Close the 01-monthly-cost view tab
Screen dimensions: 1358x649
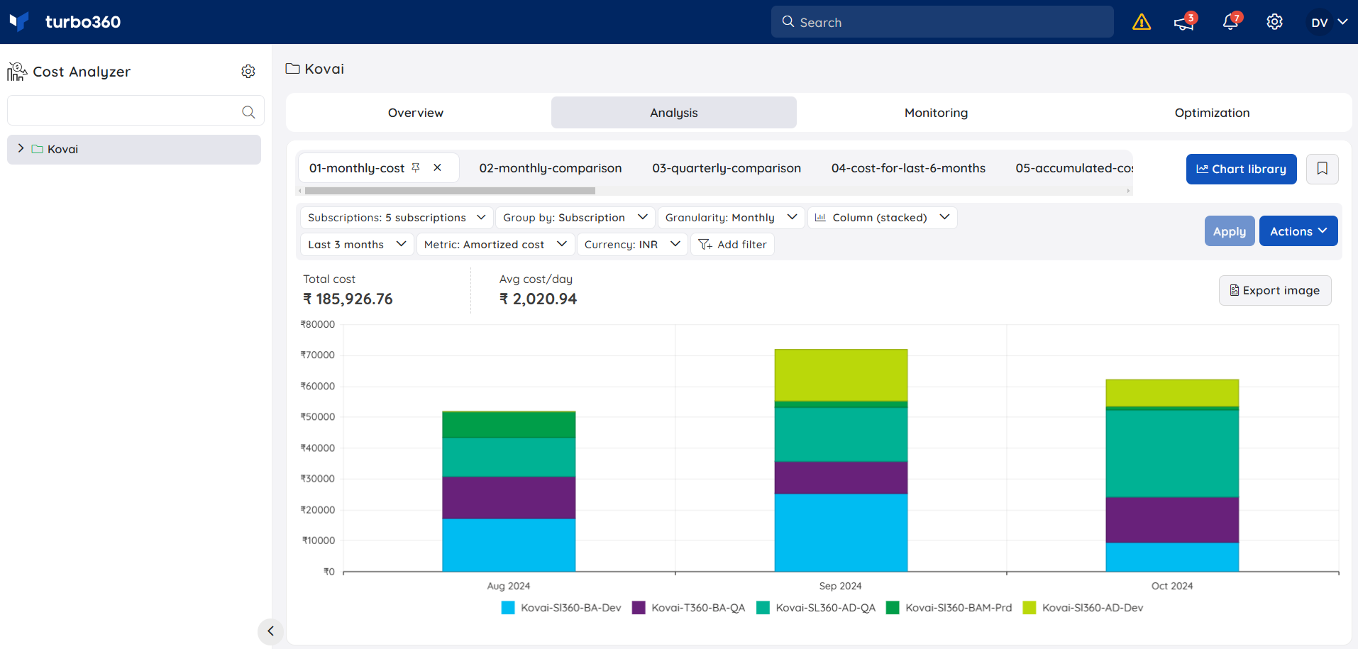pyautogui.click(x=438, y=167)
